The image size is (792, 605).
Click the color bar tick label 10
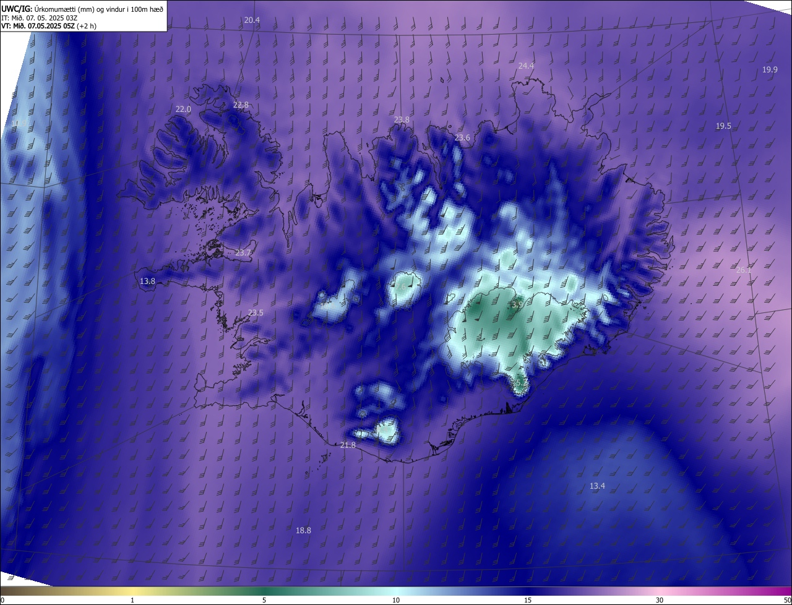(396, 600)
